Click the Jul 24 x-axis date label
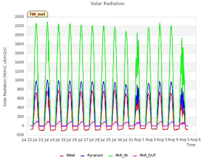This screenshot has width=216, height=162. pos(50,140)
